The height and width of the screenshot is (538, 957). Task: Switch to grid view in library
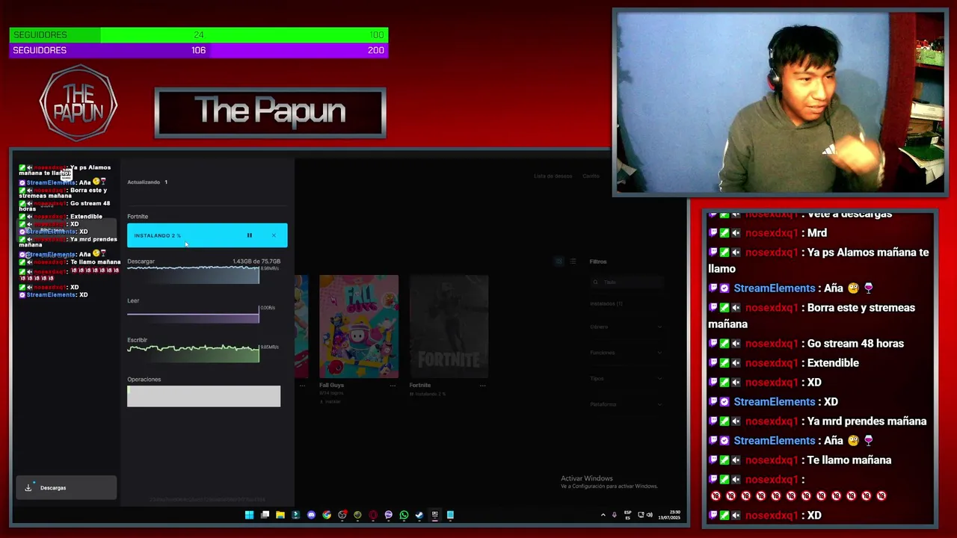[x=558, y=262]
